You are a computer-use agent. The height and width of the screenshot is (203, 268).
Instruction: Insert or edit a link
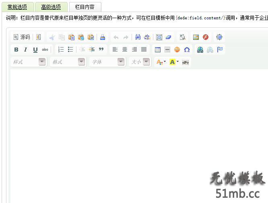pos(200,50)
